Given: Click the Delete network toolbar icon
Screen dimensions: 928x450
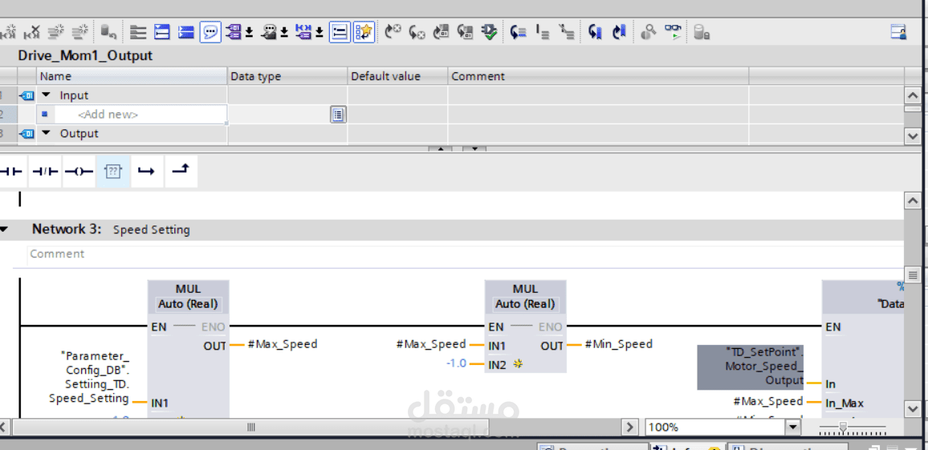Looking at the screenshot, I should 32,31.
